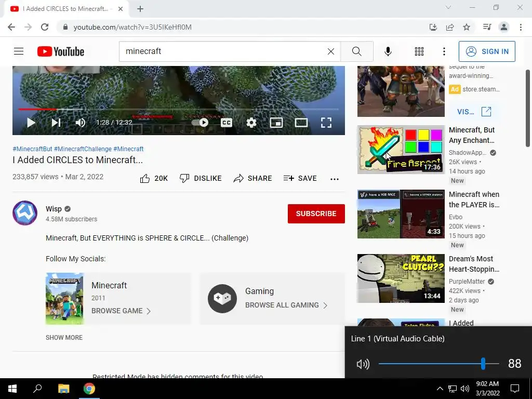Viewport: 532px width, 399px height.
Task: Open more actions ellipsis below video
Action: (x=335, y=179)
